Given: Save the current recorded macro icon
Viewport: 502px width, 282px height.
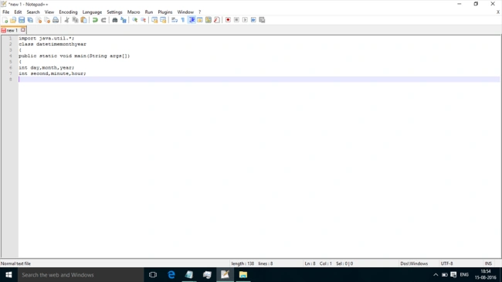Looking at the screenshot, I should click(x=262, y=20).
